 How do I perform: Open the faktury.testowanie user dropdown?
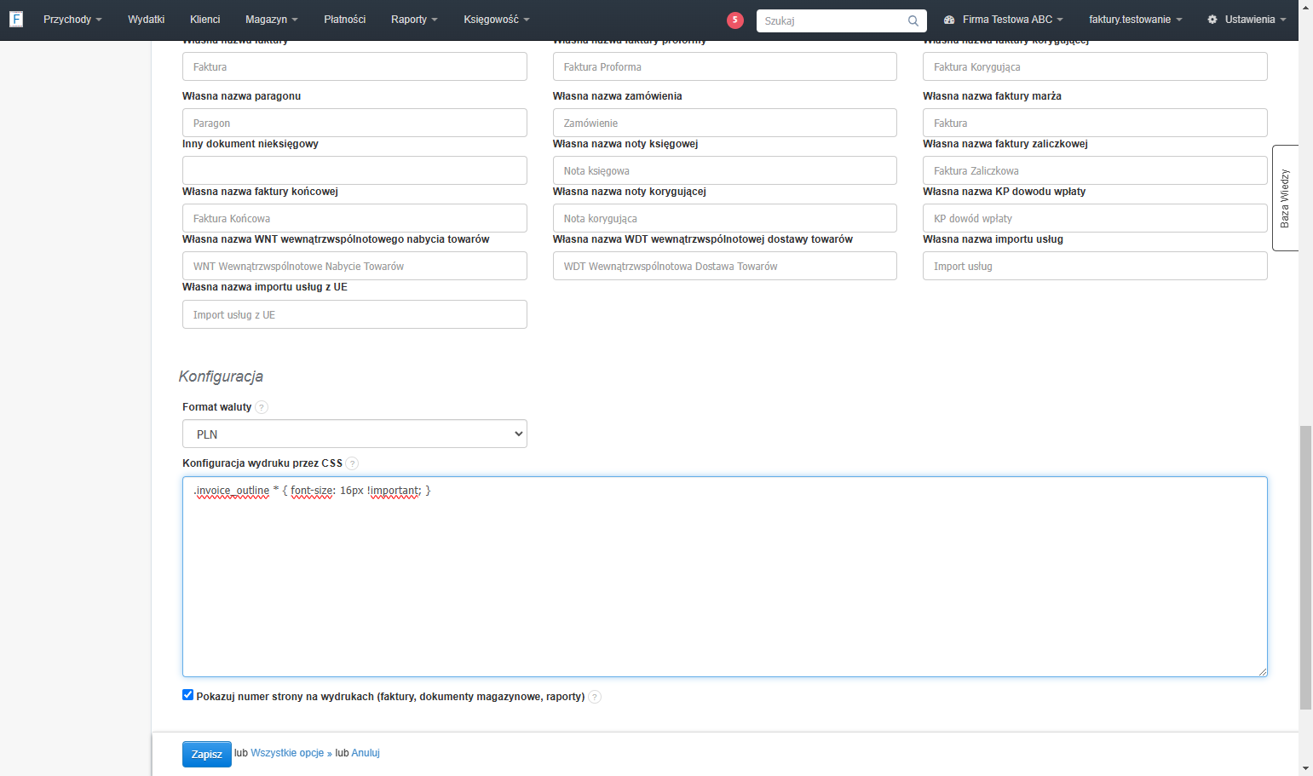tap(1135, 20)
